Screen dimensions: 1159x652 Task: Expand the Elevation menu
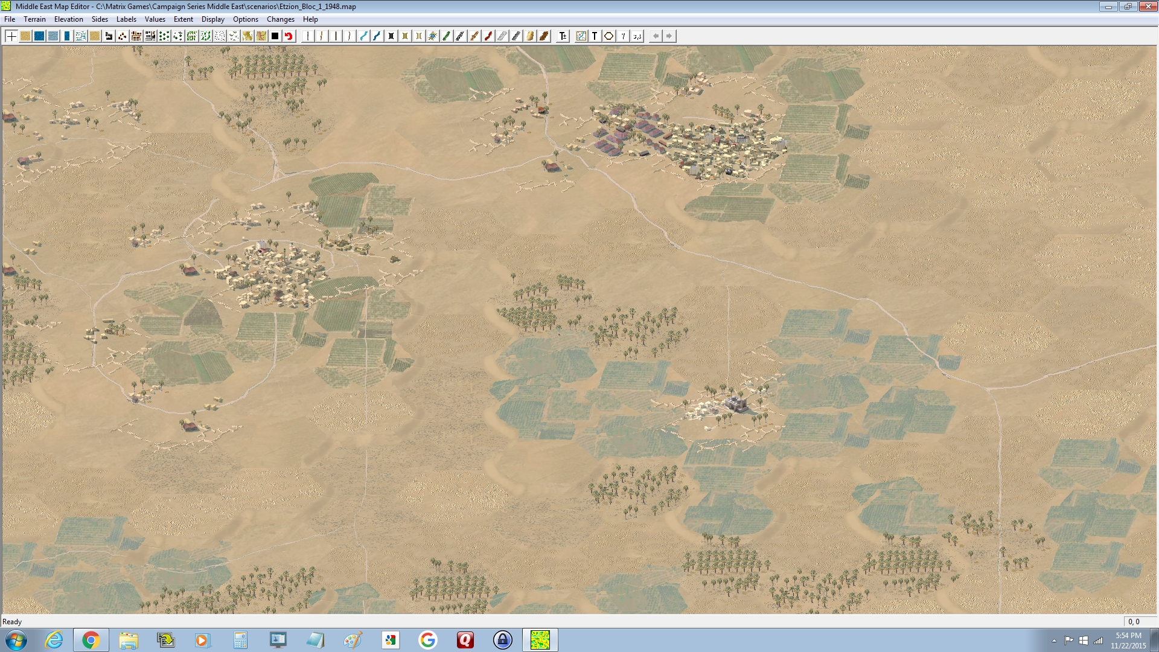coord(68,19)
